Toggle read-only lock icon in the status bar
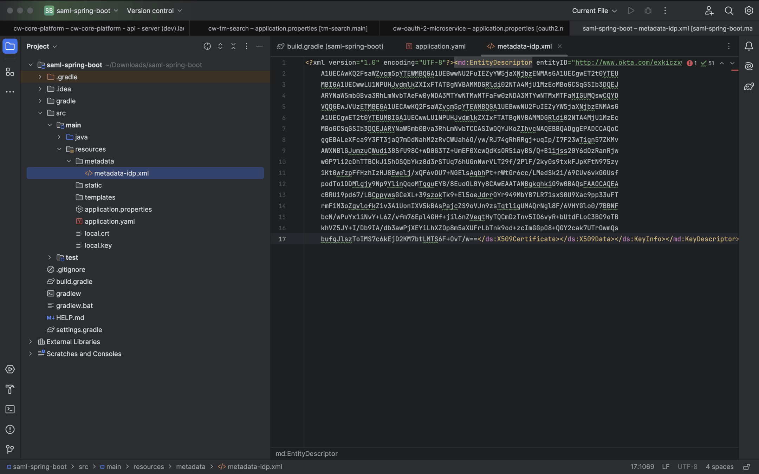The width and height of the screenshot is (759, 474). coord(746,467)
